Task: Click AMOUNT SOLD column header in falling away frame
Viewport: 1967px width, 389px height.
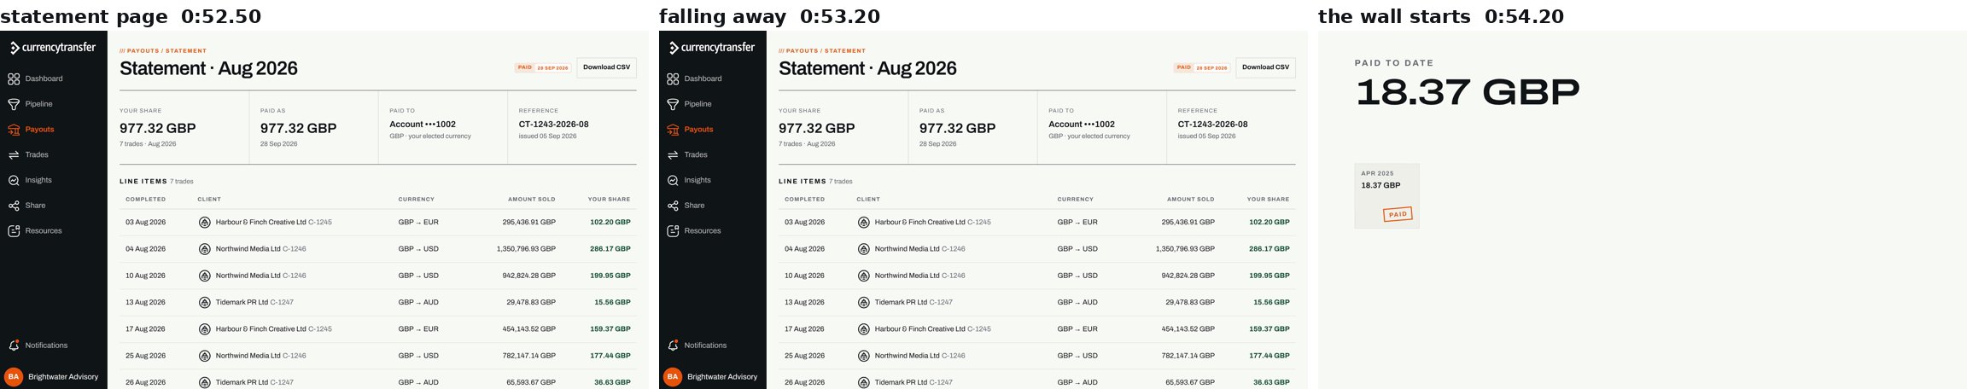Action: 1190,200
